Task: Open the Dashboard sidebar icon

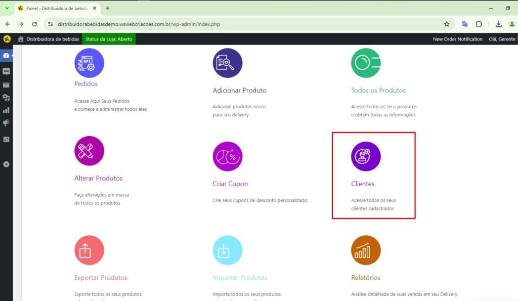Action: [x=6, y=55]
